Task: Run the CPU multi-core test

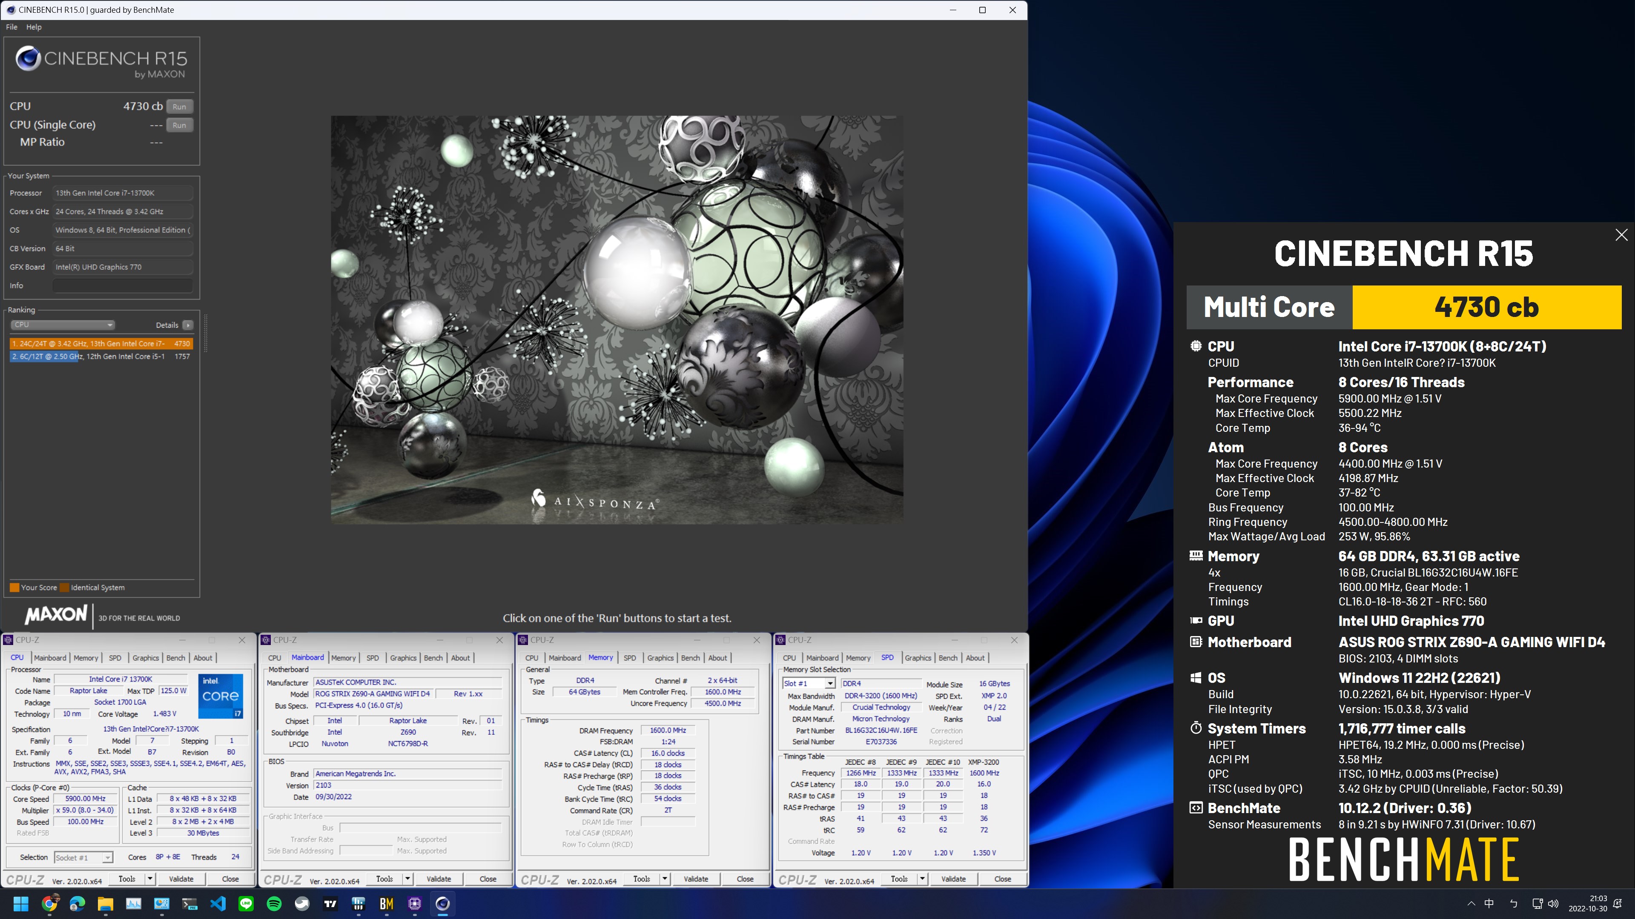Action: click(180, 106)
